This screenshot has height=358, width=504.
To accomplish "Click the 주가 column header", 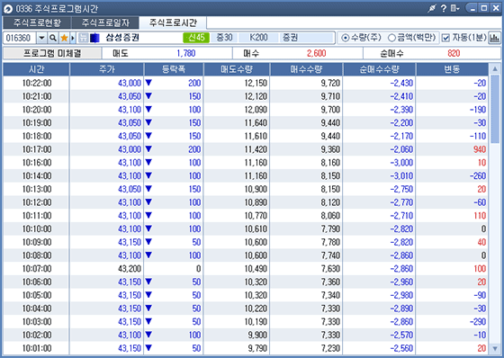I will pyautogui.click(x=107, y=69).
